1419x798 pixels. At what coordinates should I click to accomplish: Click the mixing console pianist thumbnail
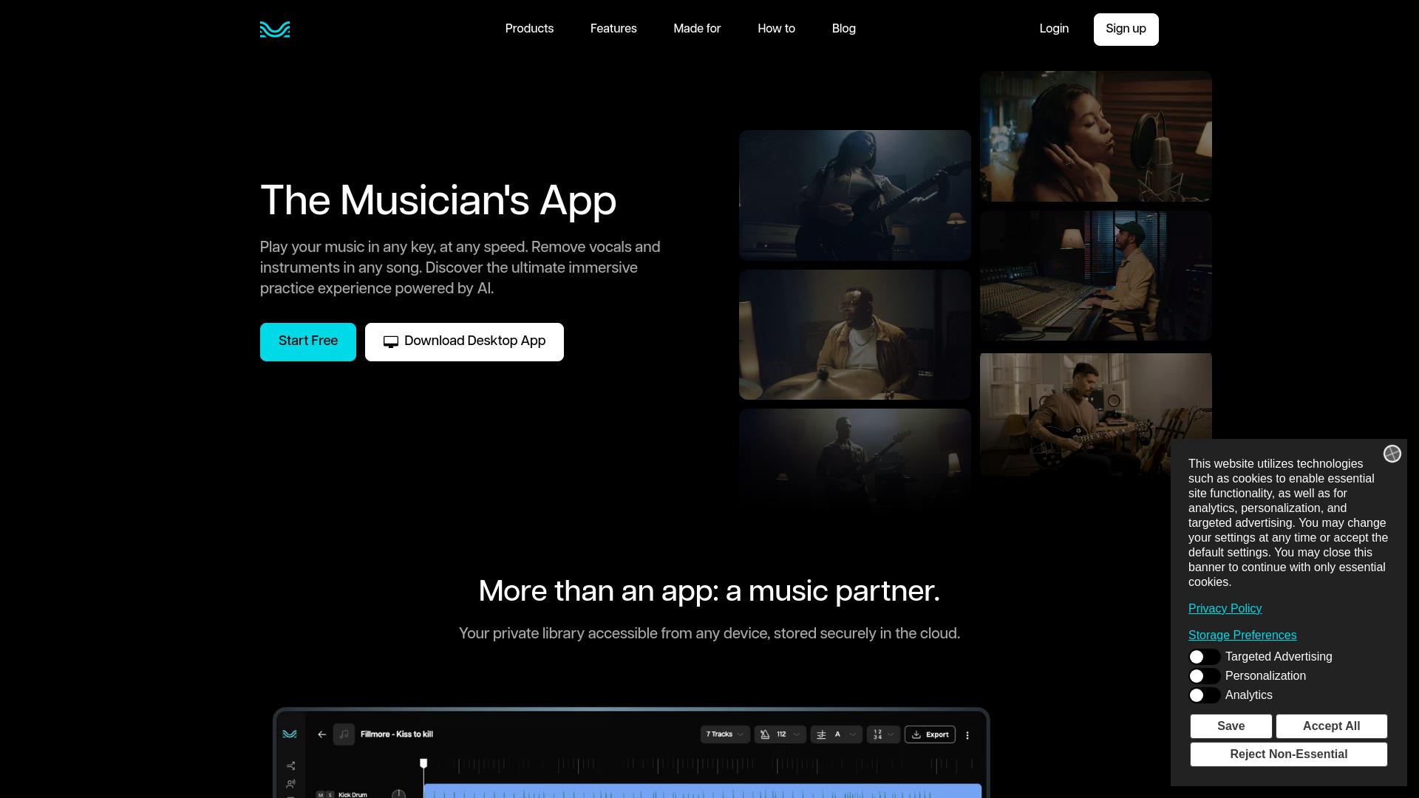(1095, 276)
